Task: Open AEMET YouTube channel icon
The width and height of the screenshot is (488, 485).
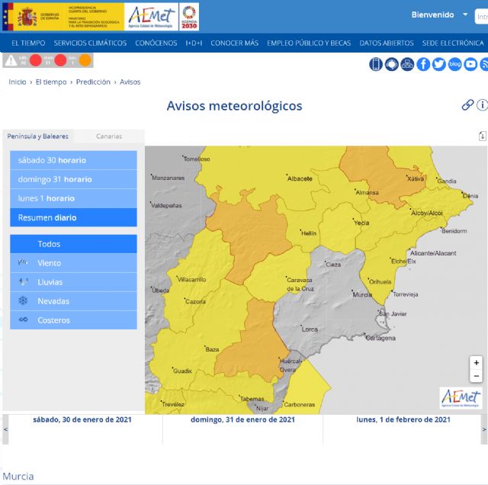Action: click(x=470, y=64)
